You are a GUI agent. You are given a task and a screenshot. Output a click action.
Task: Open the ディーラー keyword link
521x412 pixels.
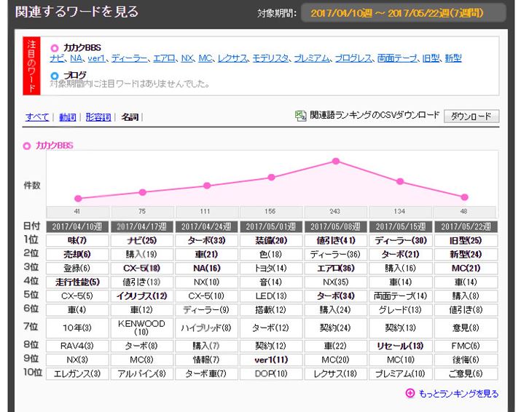pos(130,58)
